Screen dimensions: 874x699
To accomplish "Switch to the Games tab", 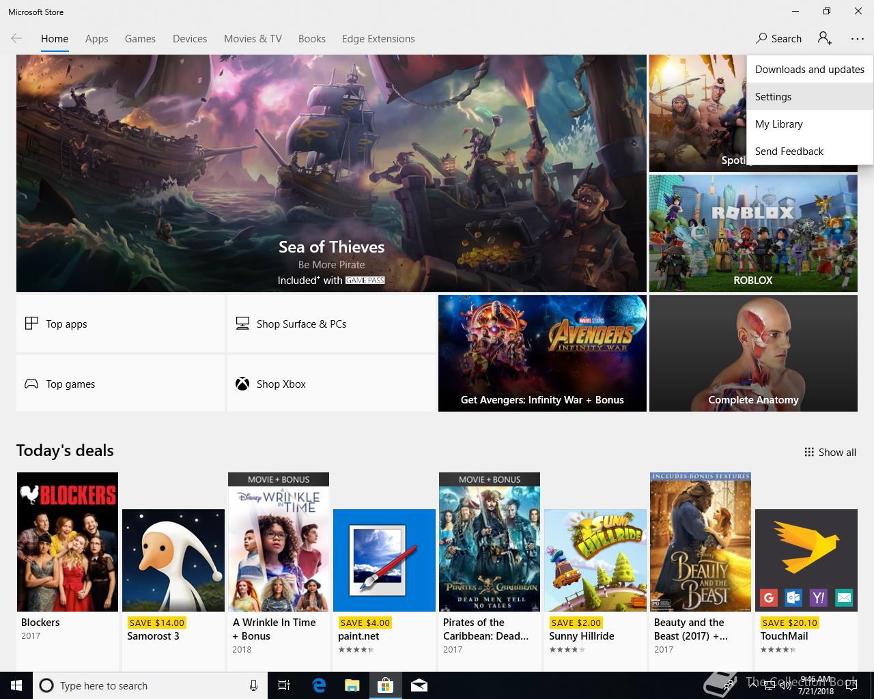I will click(140, 39).
